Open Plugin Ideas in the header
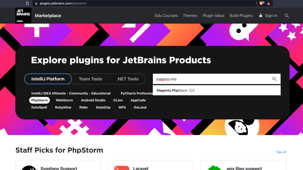Screen dimensions: 303x170 point(213,16)
